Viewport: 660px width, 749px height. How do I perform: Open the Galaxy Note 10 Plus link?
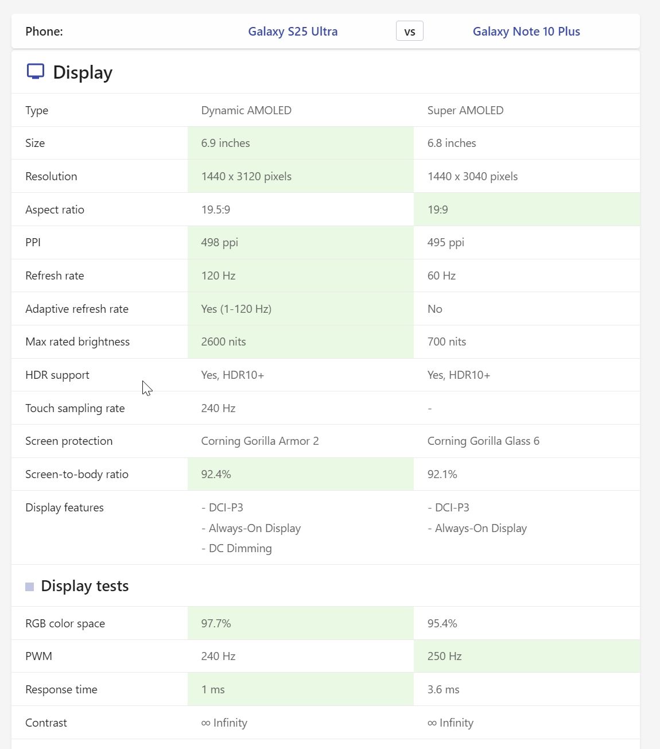[526, 32]
